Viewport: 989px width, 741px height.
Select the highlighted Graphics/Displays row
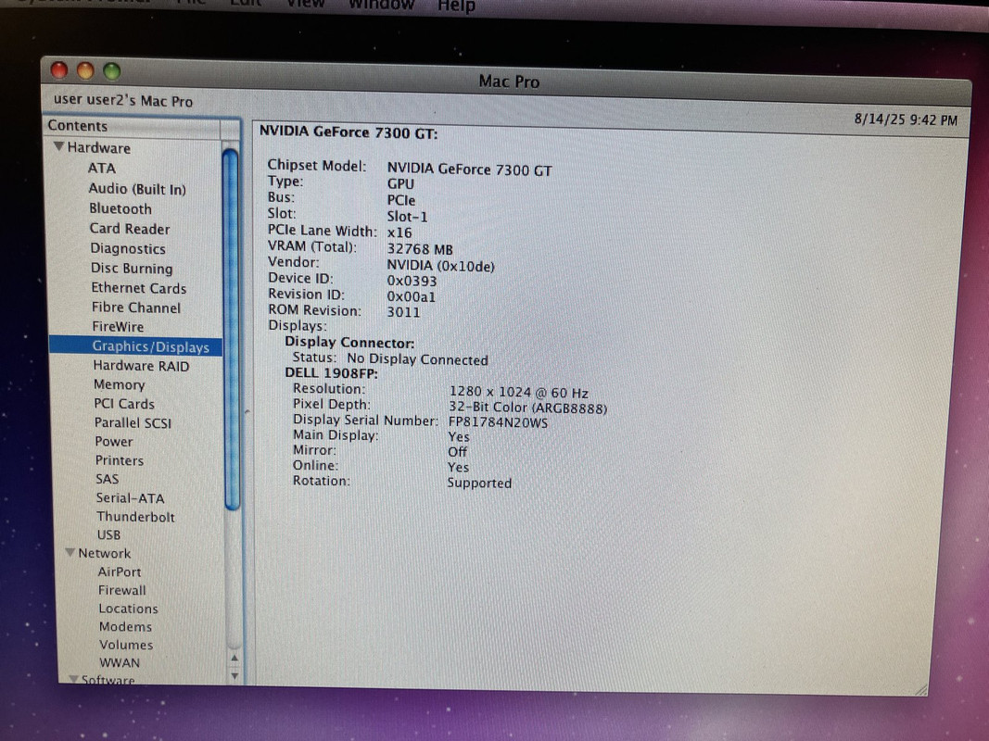tap(135, 345)
